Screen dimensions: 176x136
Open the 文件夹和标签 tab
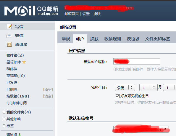click(158, 39)
